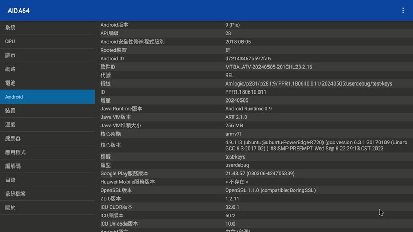The height and width of the screenshot is (232, 413).
Task: Switch to the 顯示 section
Action: coord(48,55)
